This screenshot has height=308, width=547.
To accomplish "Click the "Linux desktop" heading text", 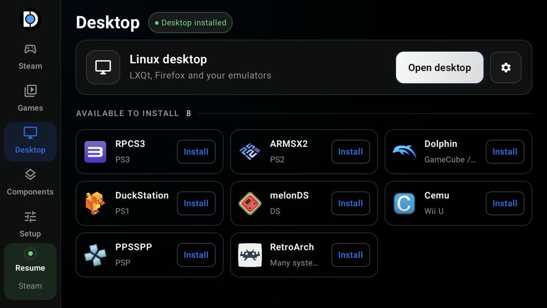I will (x=168, y=59).
